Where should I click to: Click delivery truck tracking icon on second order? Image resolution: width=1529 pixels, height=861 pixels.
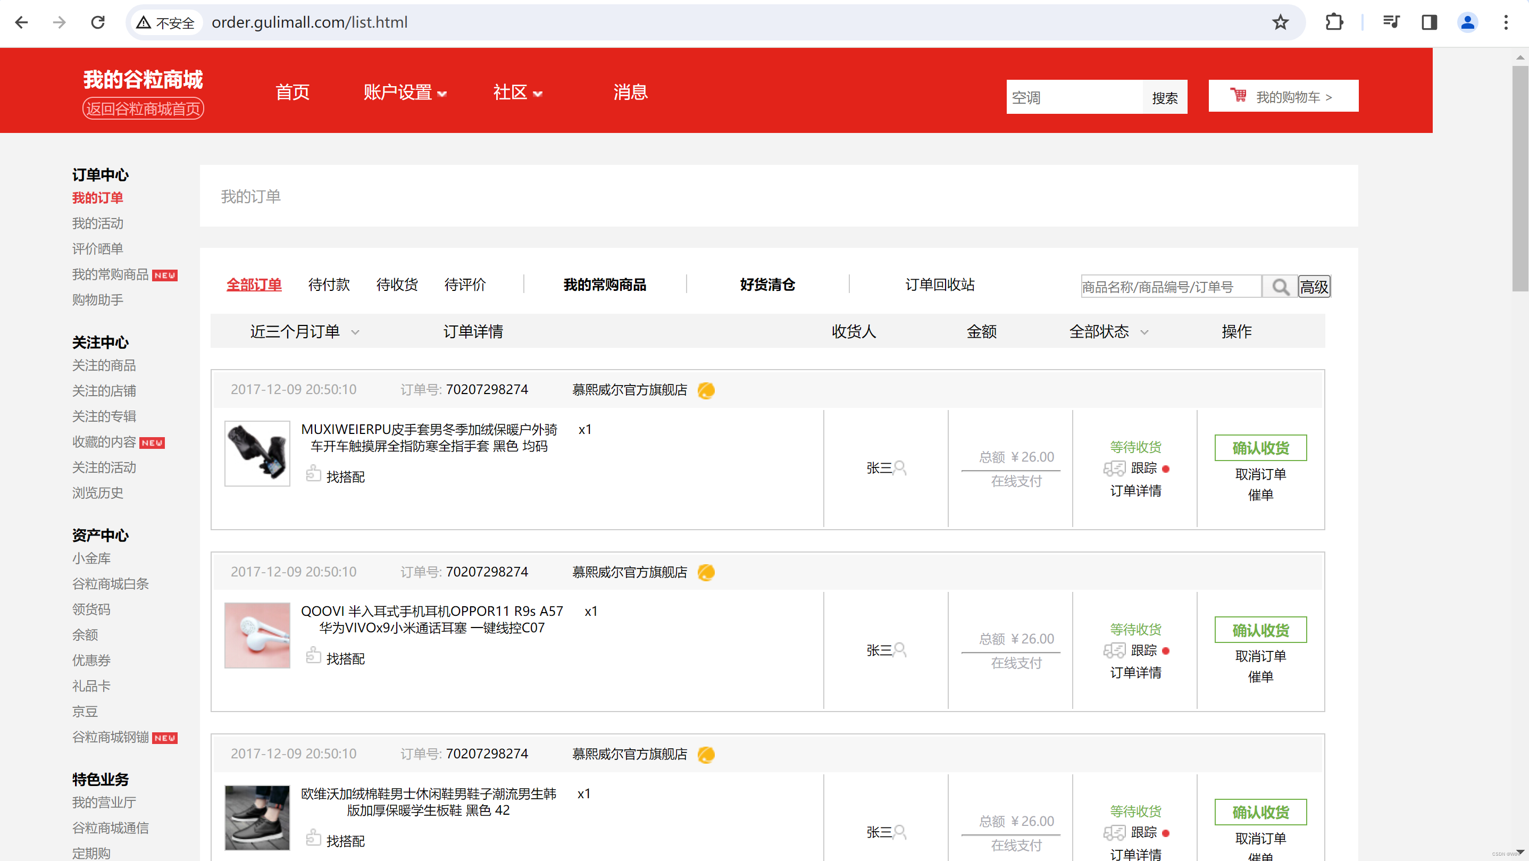point(1114,650)
